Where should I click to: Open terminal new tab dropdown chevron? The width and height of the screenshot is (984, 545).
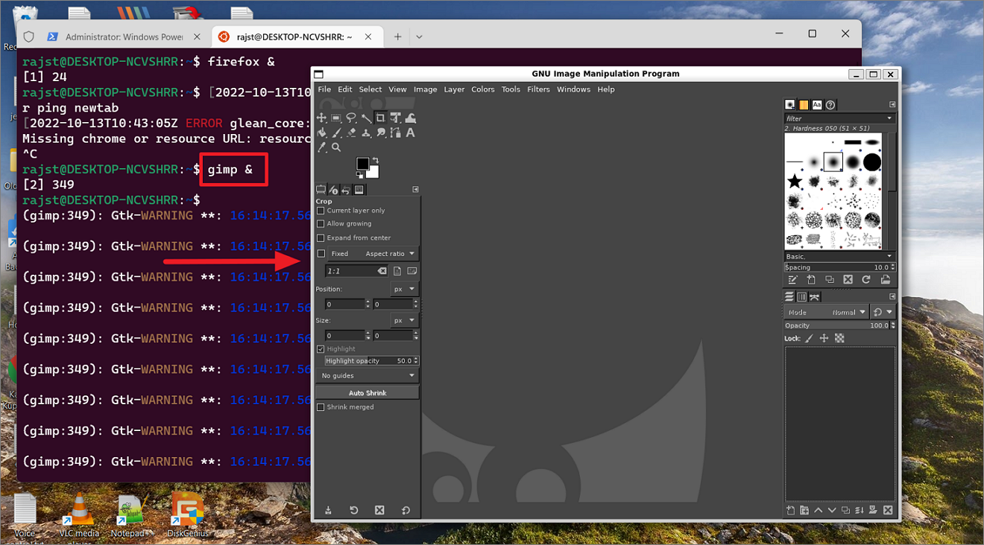419,36
